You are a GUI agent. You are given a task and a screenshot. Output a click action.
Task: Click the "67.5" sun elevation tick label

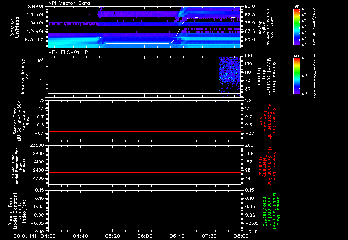(x=250, y=32)
